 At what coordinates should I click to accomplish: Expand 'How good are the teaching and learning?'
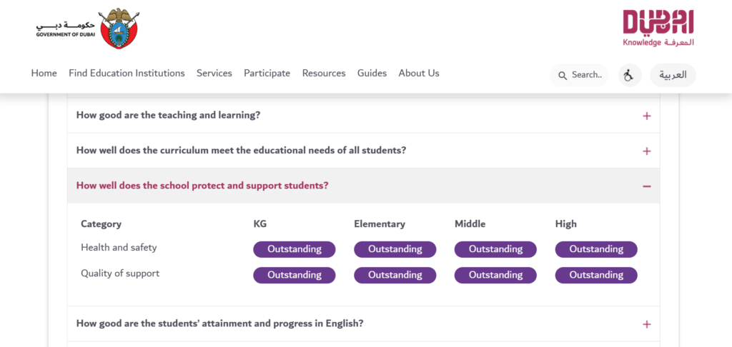tap(364, 116)
